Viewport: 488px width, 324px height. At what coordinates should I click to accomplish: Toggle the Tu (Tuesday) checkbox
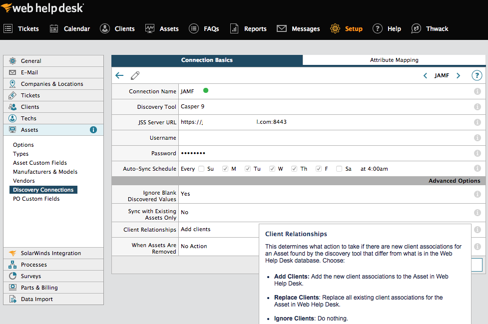point(248,169)
